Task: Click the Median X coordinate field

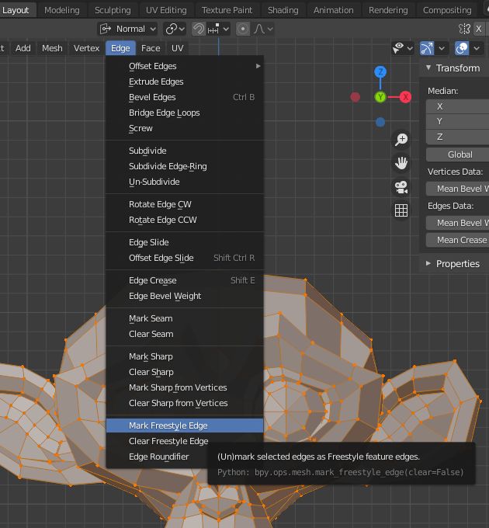Action: [458, 106]
